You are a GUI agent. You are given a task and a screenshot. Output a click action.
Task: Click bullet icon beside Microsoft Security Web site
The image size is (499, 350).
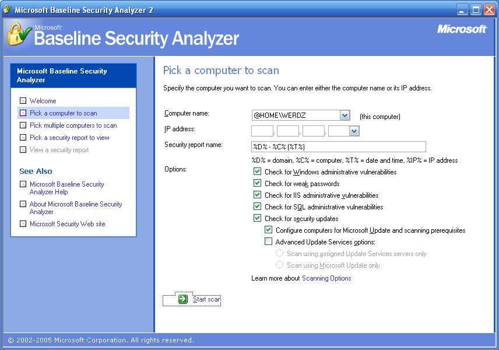[x=23, y=224]
